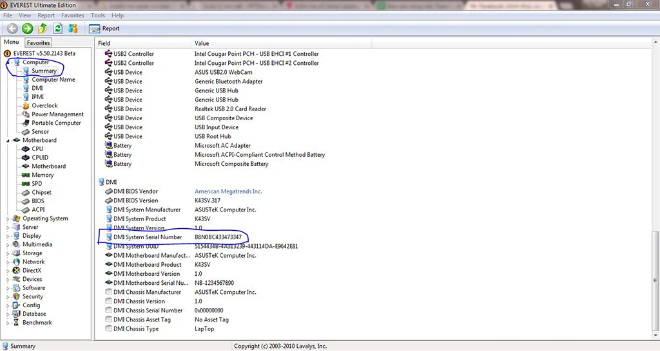Click the Benchmark hourglass icon
Image resolution: width=660 pixels, height=351 pixels.
(x=16, y=323)
